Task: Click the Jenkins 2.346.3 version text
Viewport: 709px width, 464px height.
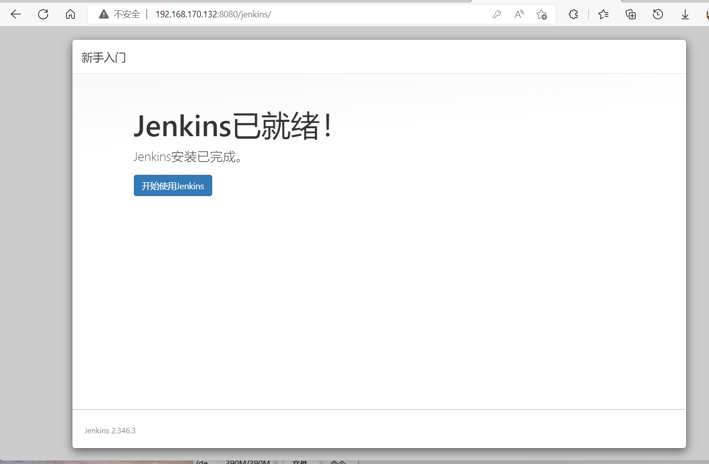Action: click(x=110, y=431)
